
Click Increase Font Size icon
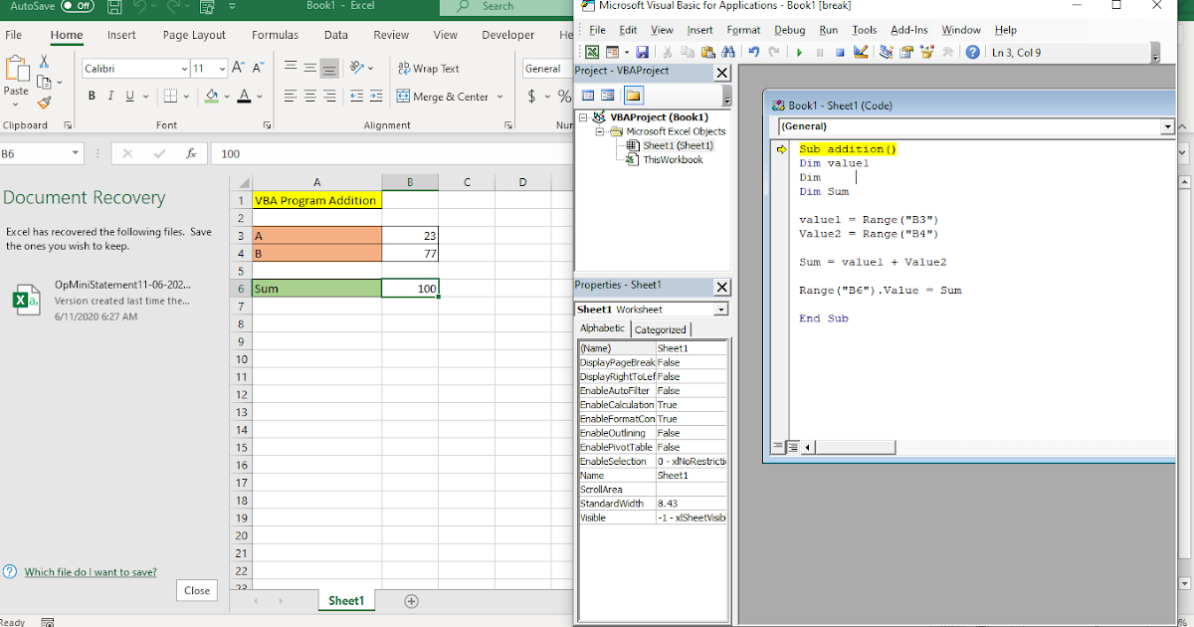click(x=238, y=69)
